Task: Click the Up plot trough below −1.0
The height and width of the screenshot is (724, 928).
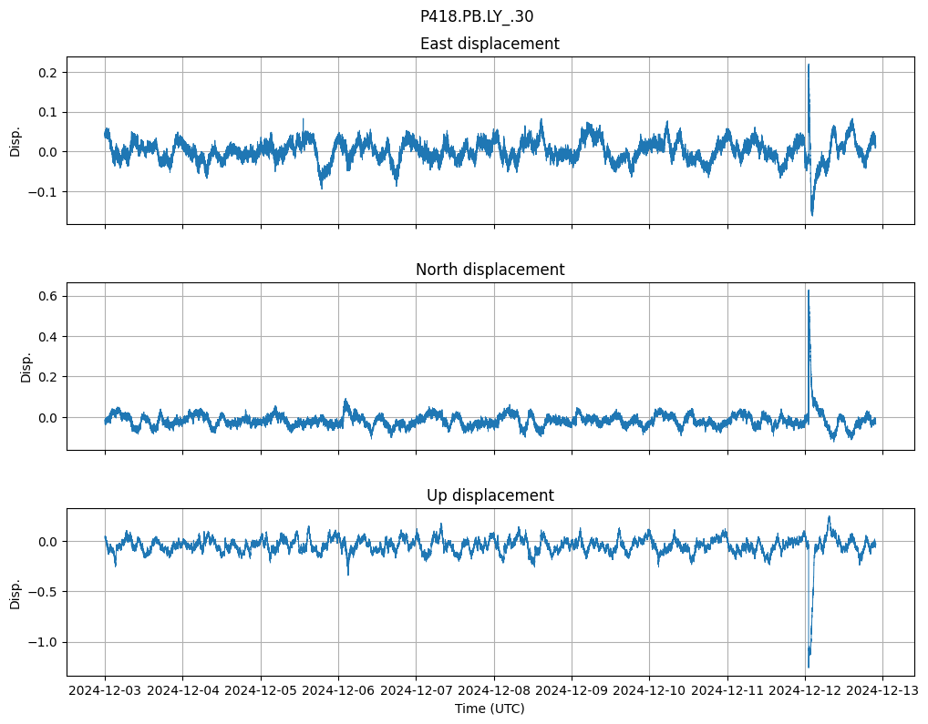Action: pyautogui.click(x=808, y=666)
